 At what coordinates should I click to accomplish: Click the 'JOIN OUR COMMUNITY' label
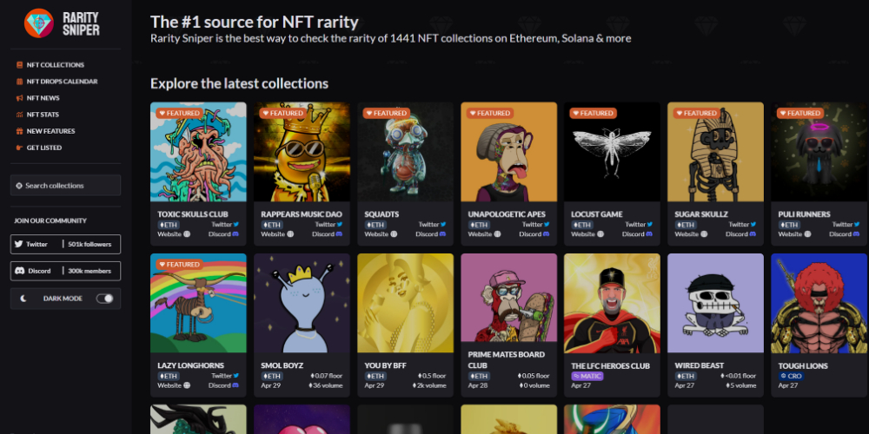click(50, 220)
